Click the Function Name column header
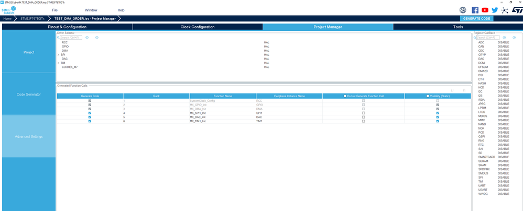This screenshot has width=523, height=211. pos(223,96)
